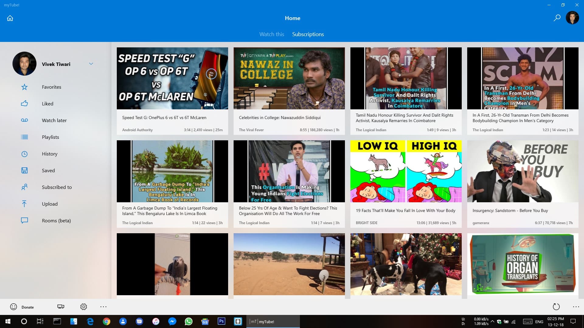Toggle the Settings gear icon
This screenshot has height=328, width=584.
[x=83, y=307]
